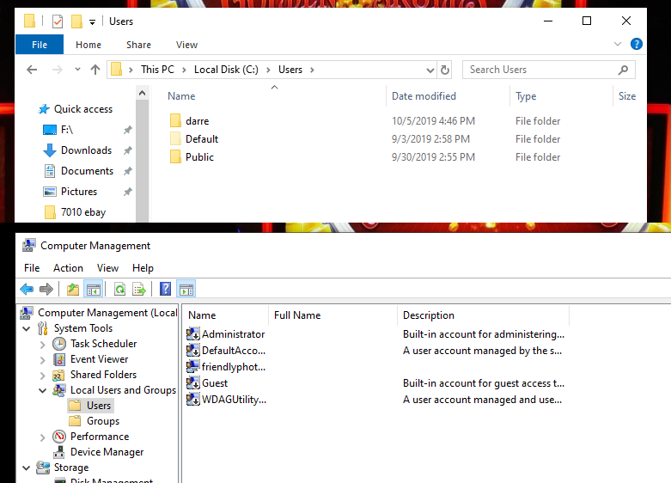Click the Back arrow in Computer Management toolbar
The image size is (671, 483).
click(x=27, y=290)
